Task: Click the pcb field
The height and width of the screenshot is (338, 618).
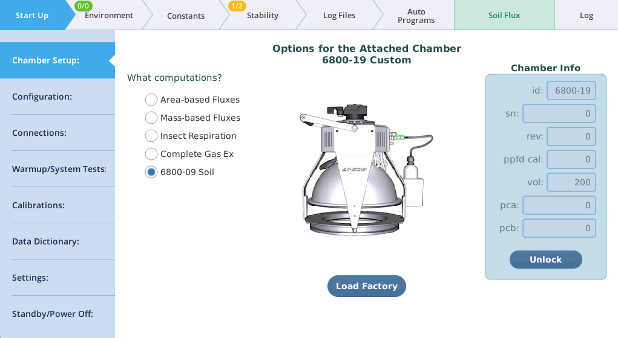Action: (559, 228)
